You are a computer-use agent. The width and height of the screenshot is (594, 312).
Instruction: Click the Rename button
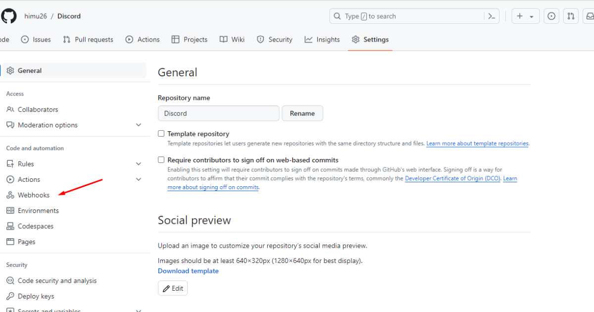tap(302, 113)
